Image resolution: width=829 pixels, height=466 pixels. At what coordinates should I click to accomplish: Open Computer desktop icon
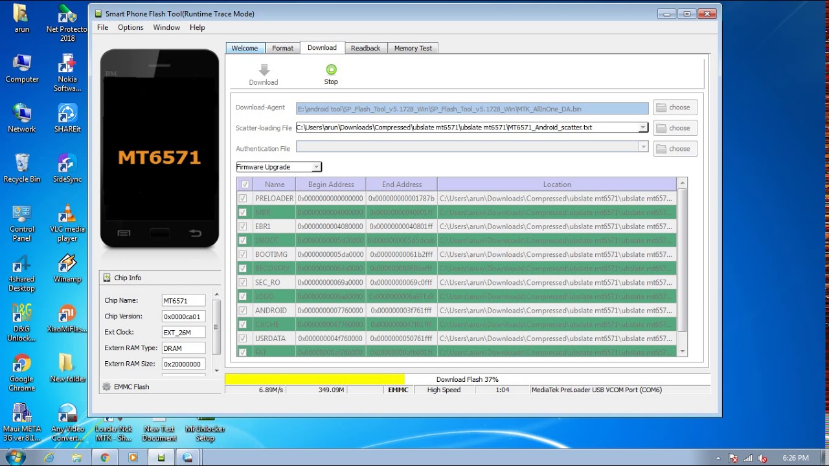(22, 68)
